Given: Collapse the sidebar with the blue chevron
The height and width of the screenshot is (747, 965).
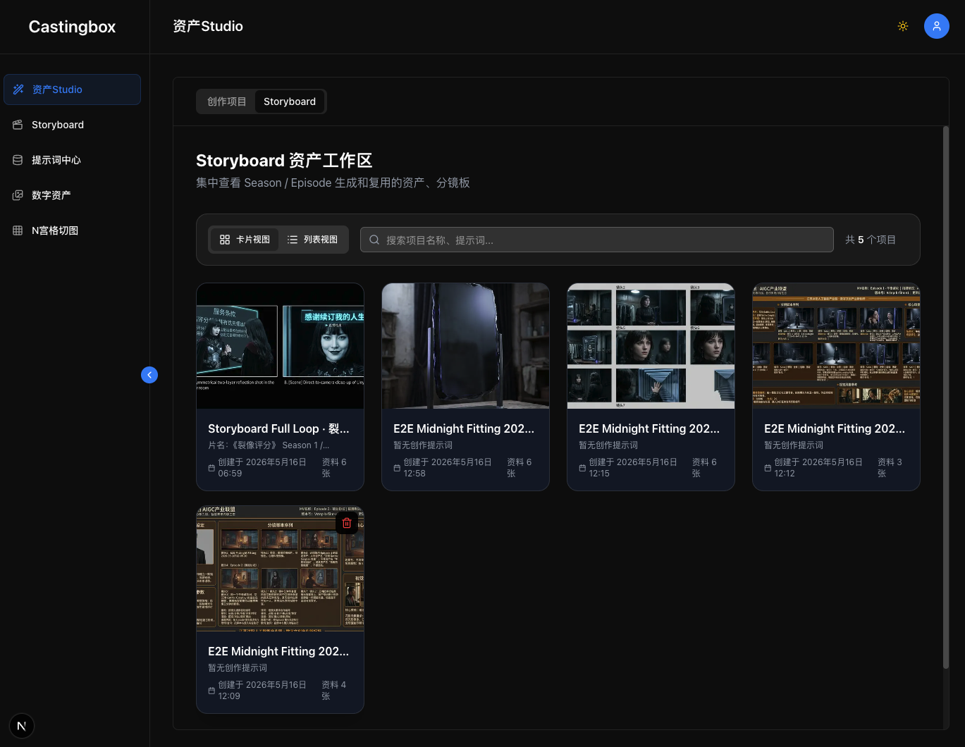Looking at the screenshot, I should coord(149,375).
